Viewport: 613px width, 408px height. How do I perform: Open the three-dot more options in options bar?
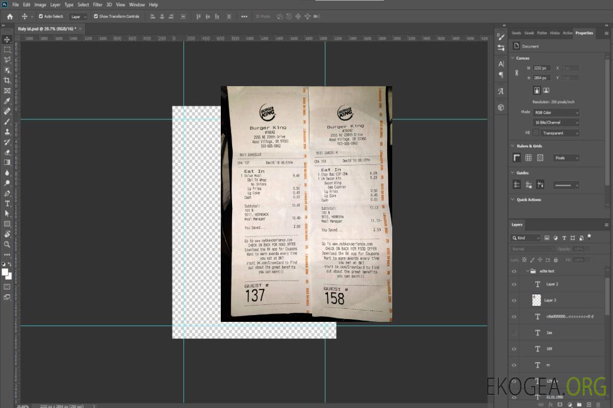click(x=244, y=16)
